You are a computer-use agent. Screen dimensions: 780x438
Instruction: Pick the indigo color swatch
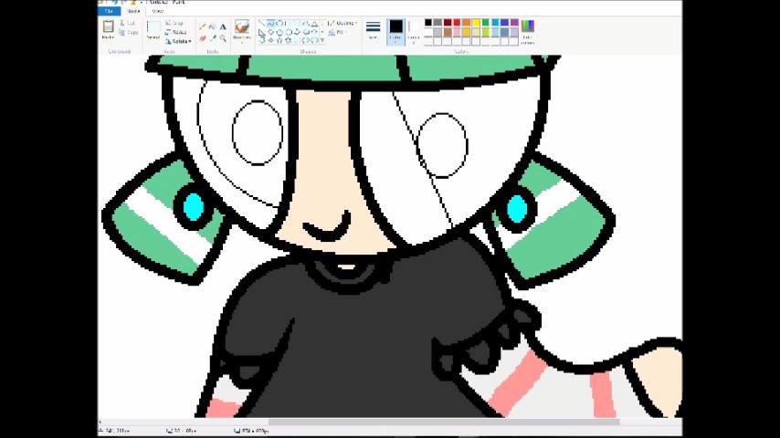[x=504, y=23]
